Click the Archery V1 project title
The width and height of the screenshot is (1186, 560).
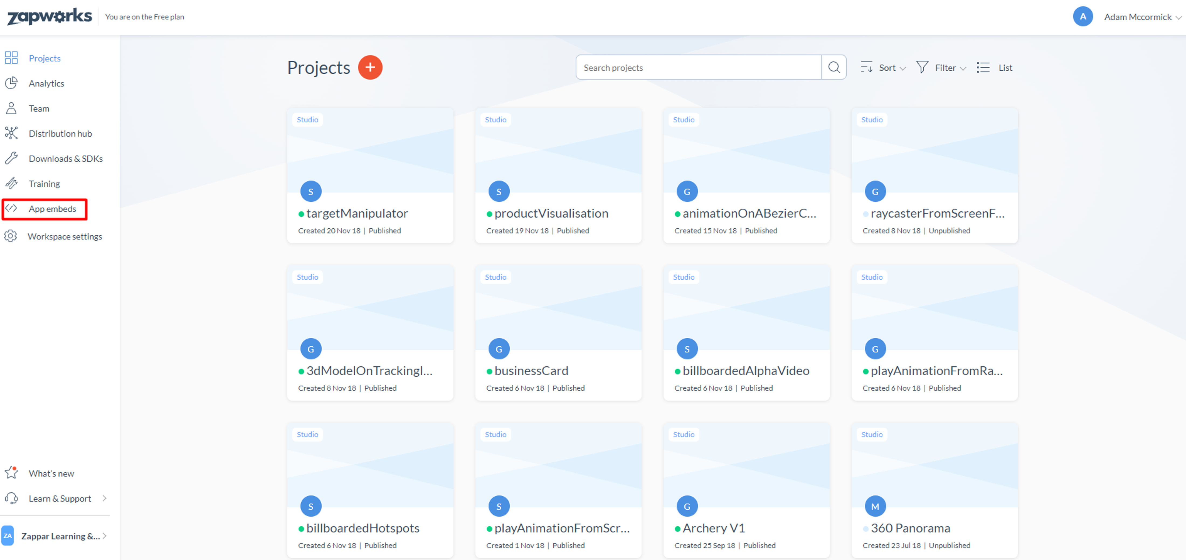714,528
